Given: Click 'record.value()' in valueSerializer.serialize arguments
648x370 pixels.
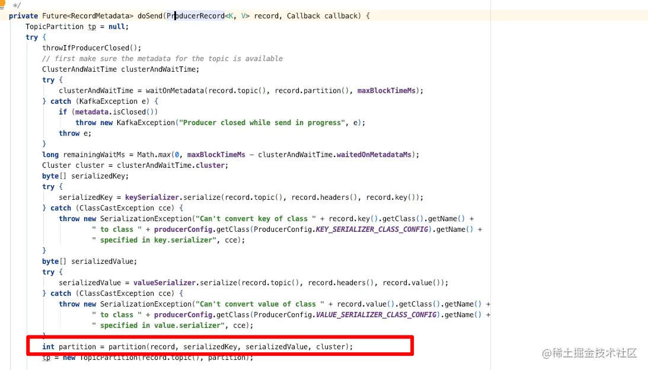Looking at the screenshot, I should click(411, 283).
